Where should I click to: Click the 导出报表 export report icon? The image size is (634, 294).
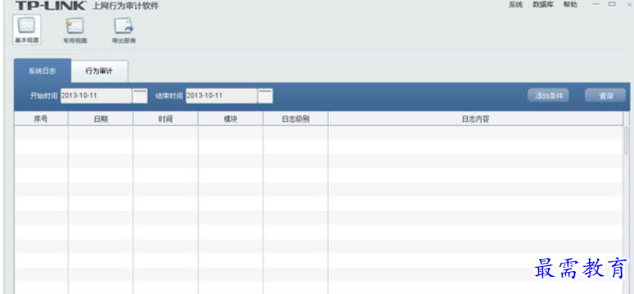[124, 29]
